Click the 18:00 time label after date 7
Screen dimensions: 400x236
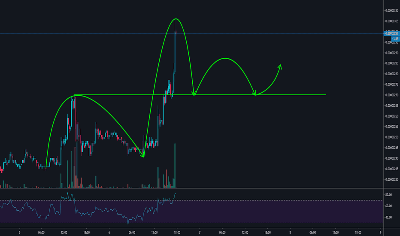tap(267, 233)
